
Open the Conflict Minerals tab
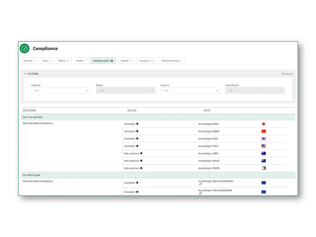[x=172, y=61]
